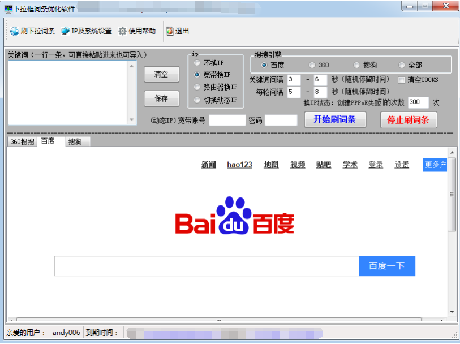
Task: Click the app icon in title bar
Action: point(8,9)
